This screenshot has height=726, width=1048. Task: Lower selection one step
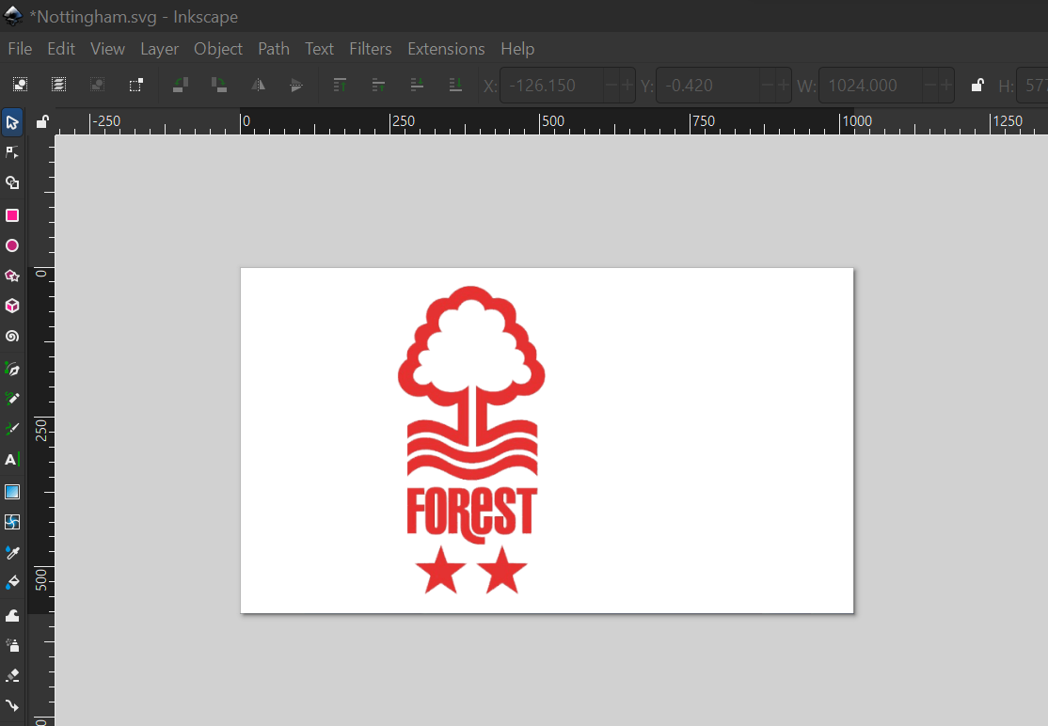(417, 85)
